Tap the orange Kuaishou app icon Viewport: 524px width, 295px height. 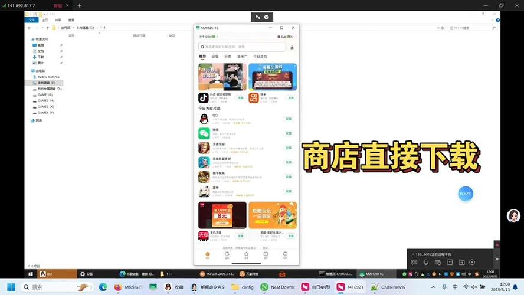point(254,98)
